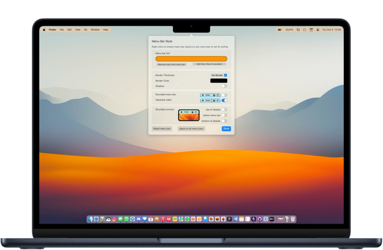
Task: Open Messages in the Dock
Action: pos(120,219)
